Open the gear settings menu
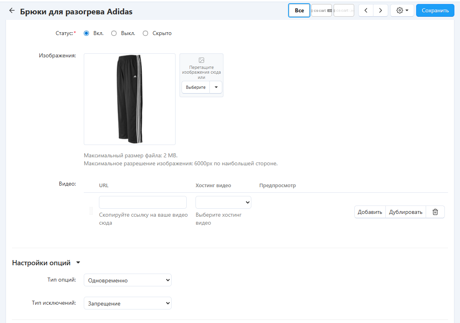This screenshot has height=323, width=460. [402, 10]
